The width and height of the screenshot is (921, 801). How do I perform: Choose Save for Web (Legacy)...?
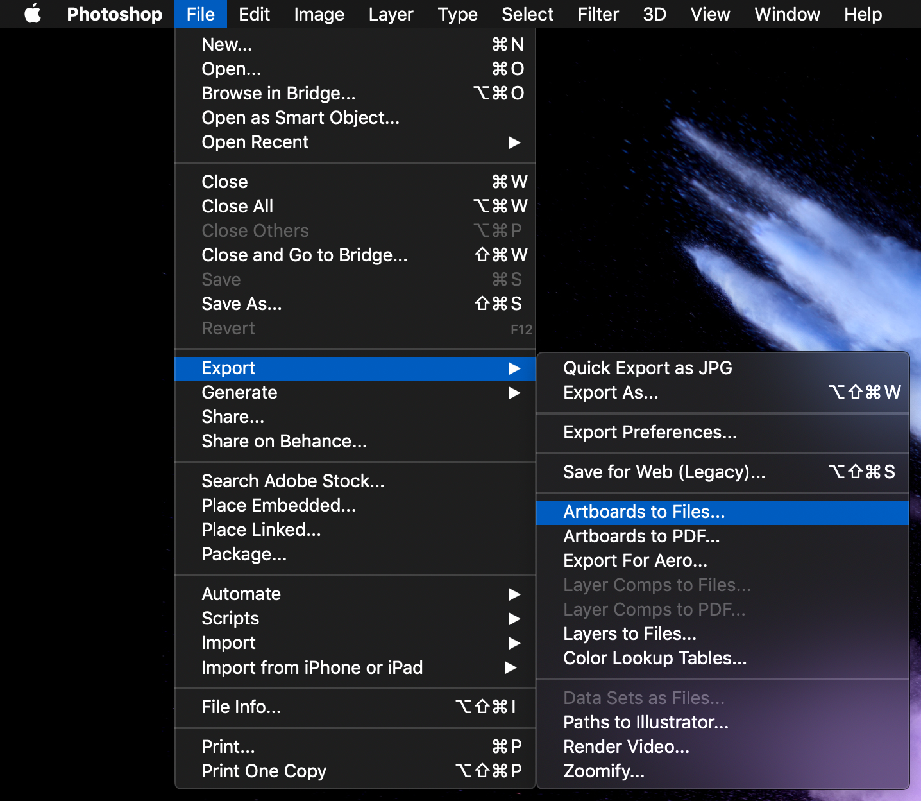click(723, 472)
